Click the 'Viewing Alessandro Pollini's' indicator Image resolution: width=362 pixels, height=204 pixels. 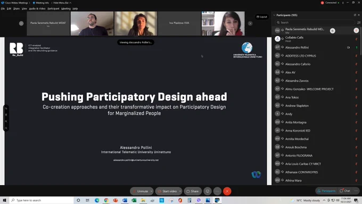pyautogui.click(x=136, y=42)
